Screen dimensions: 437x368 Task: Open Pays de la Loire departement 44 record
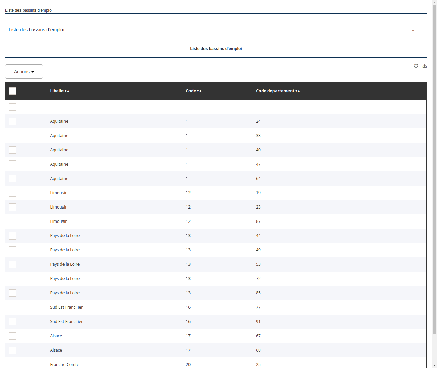point(65,236)
